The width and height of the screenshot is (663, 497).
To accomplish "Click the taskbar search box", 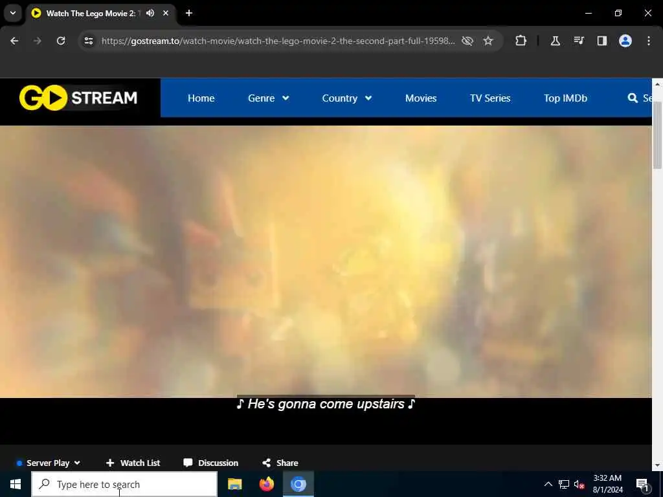I will (124, 484).
